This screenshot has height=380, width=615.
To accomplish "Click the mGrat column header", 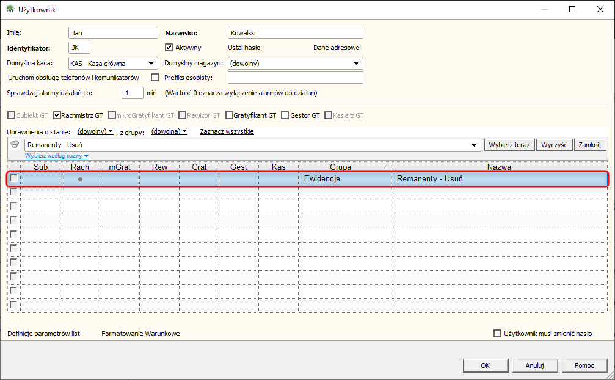I will click(x=120, y=167).
